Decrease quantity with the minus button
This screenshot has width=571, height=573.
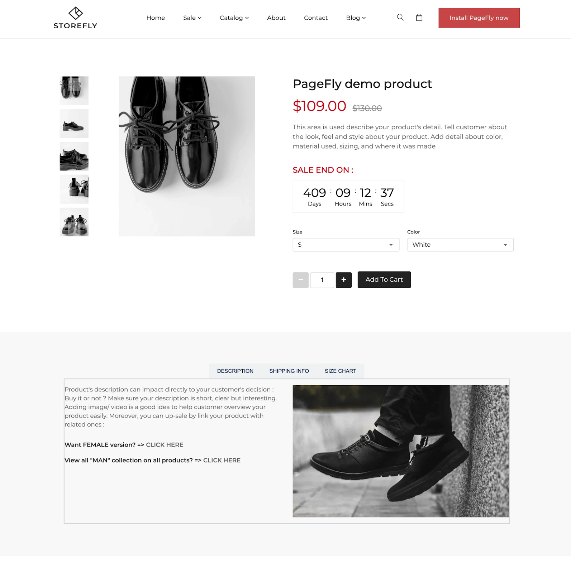(301, 280)
